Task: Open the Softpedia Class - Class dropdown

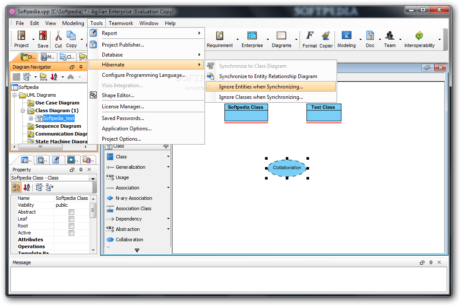Action: click(x=93, y=178)
